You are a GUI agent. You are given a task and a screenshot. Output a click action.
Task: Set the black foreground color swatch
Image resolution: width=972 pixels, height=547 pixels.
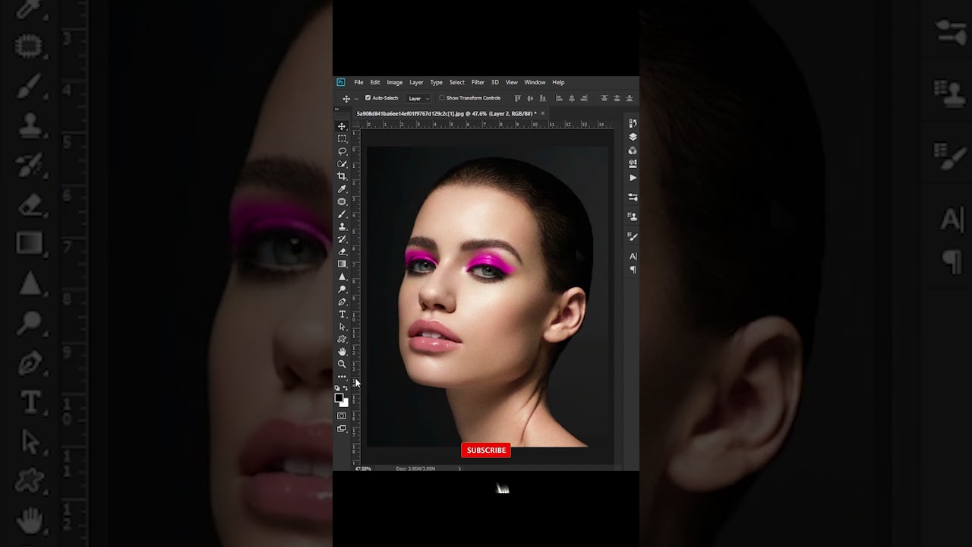339,397
